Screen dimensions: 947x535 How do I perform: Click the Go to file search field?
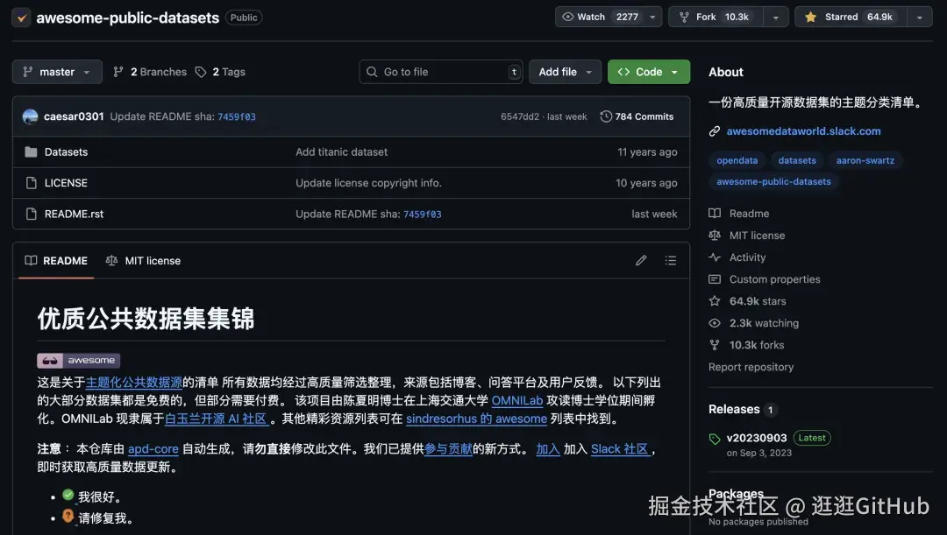(x=440, y=72)
